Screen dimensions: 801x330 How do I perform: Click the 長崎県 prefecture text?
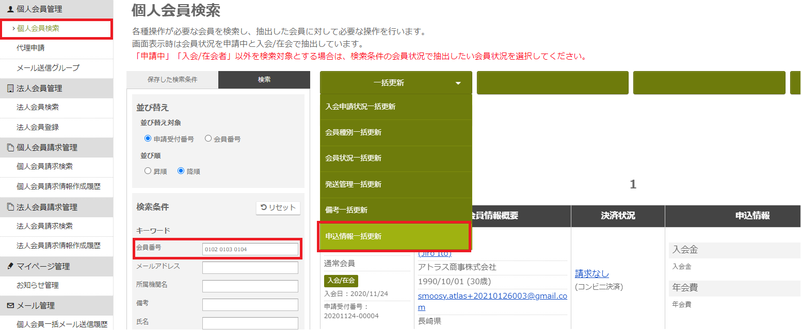[430, 322]
